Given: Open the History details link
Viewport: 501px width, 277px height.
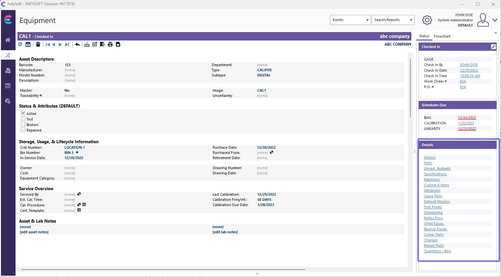Looking at the screenshot, I should [430, 157].
